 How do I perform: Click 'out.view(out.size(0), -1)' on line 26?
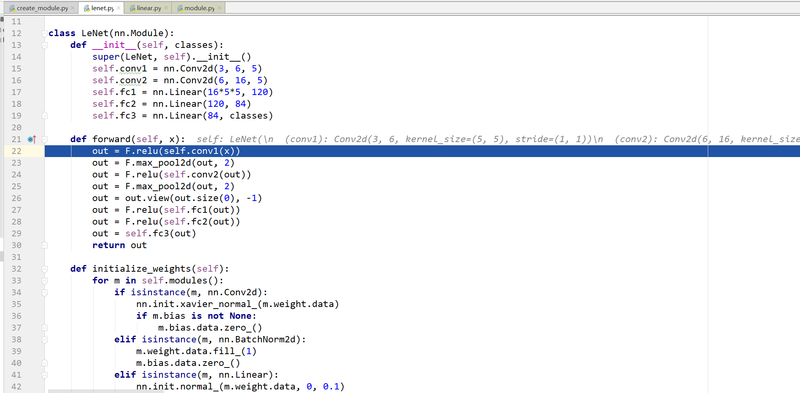click(x=194, y=198)
